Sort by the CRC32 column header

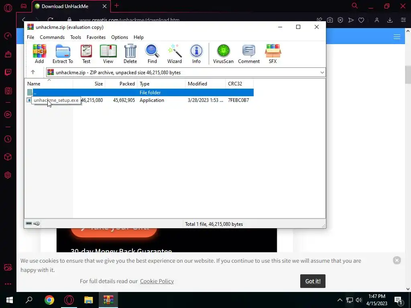point(239,84)
